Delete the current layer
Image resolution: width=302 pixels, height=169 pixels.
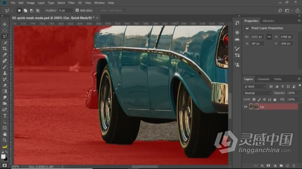pyautogui.click(x=294, y=166)
